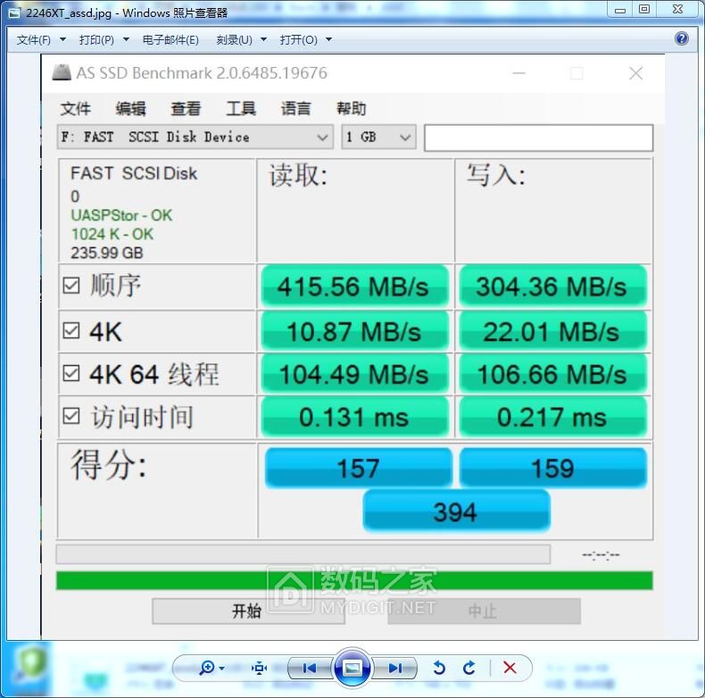Open the 文件 menu in AS SSD
705x698 pixels.
(76, 108)
